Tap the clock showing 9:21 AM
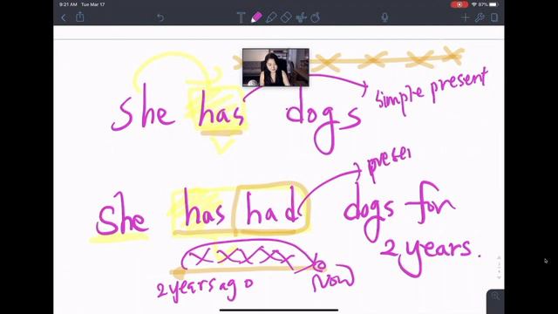The width and height of the screenshot is (558, 314). pos(68,4)
